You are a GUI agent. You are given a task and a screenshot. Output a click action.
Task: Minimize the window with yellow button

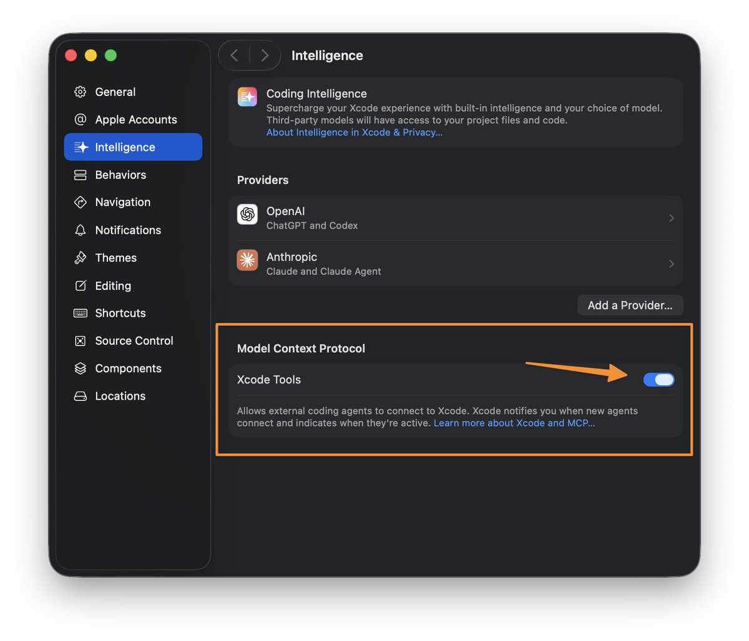91,55
